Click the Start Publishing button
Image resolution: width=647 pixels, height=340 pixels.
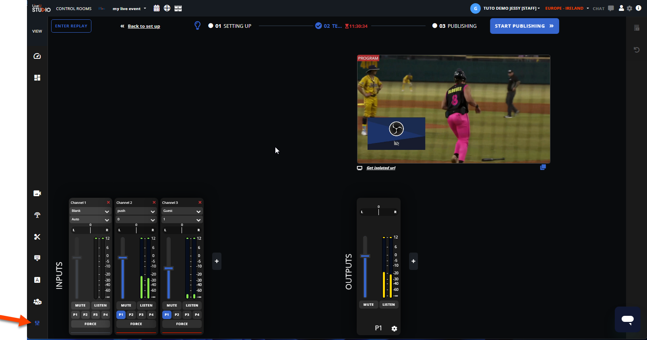pos(524,26)
